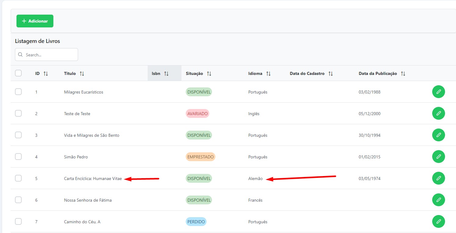Select checkbox for Vida e Milagres de São Bento
This screenshot has height=233, width=456.
point(18,135)
